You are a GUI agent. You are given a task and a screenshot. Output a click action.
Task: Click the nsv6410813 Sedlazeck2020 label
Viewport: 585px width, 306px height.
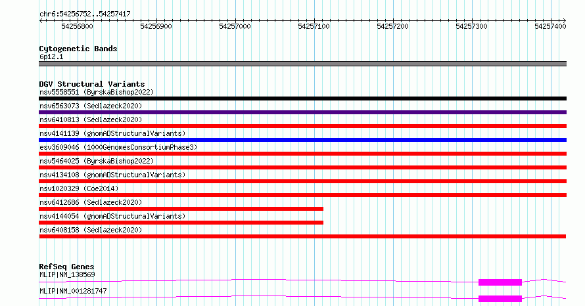coord(91,120)
